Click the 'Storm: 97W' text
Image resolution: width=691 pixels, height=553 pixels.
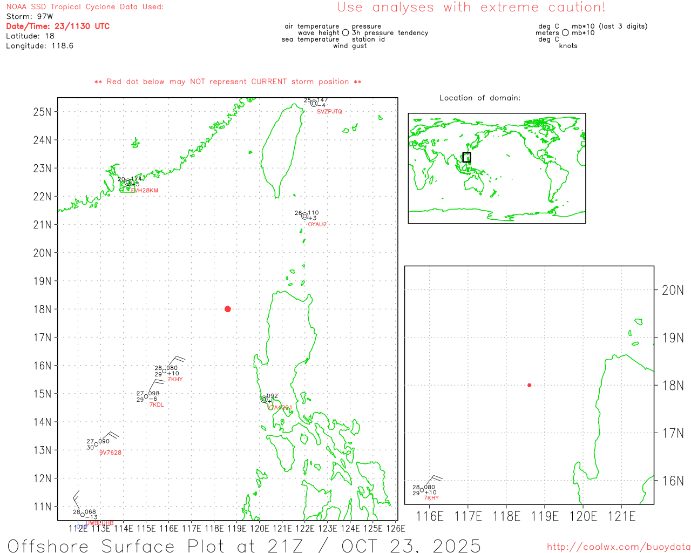pos(30,17)
